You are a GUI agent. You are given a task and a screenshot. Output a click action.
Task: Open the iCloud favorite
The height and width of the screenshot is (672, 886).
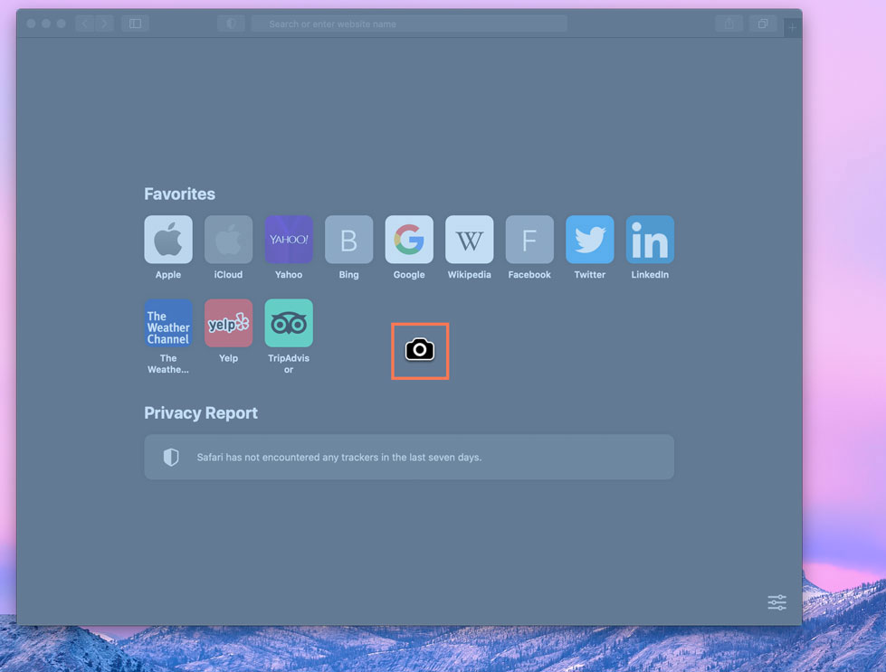[x=228, y=239]
